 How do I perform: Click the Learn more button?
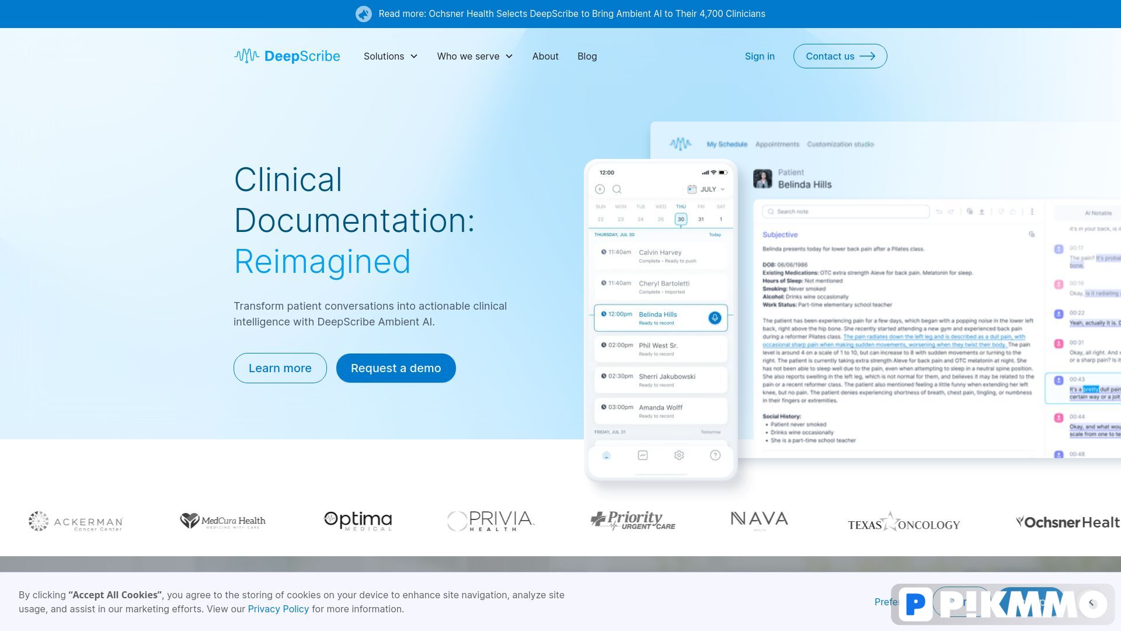(280, 368)
